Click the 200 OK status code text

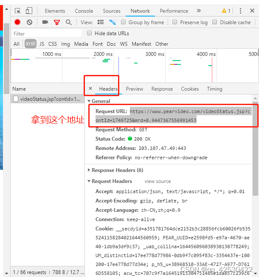(x=142, y=139)
